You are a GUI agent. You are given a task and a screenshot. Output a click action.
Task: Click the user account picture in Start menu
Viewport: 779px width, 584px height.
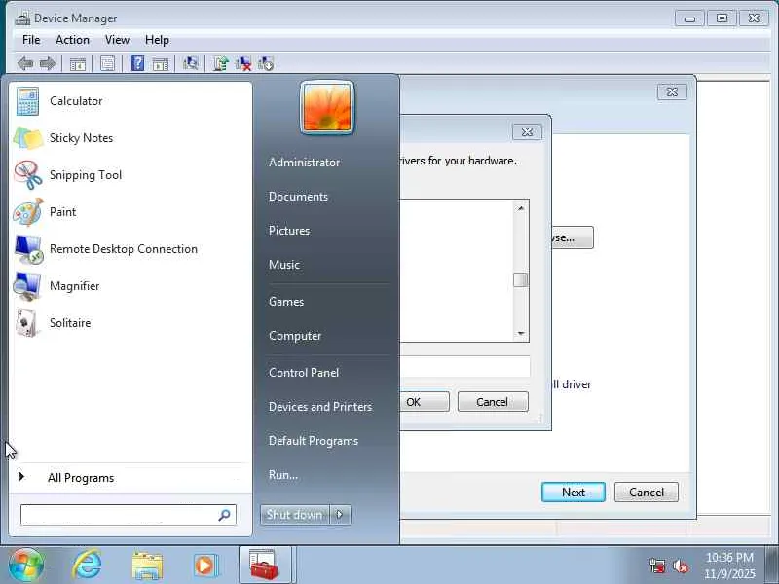click(327, 108)
